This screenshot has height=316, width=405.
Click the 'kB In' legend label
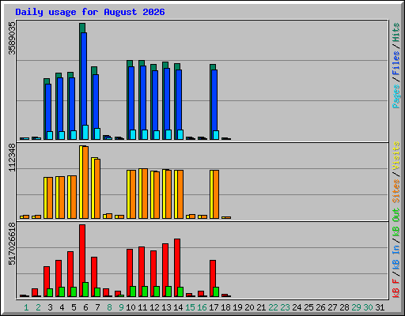point(396,258)
